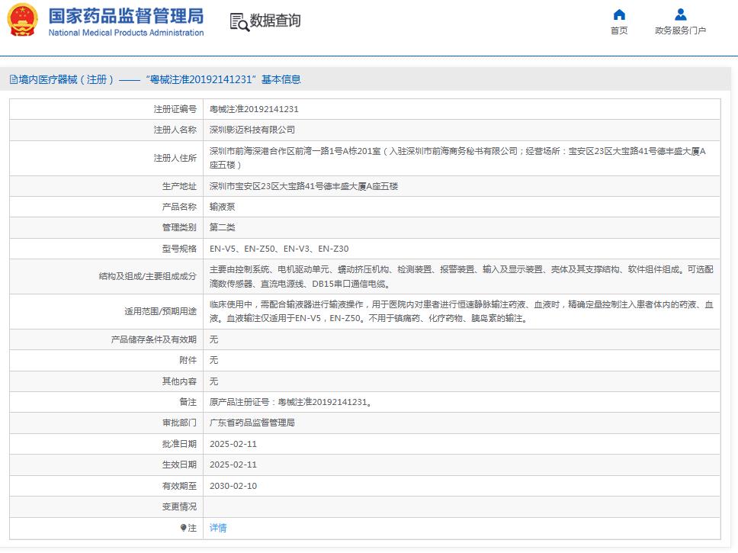Viewport: 738px width, 553px height.
Task: Click the document icon before 境内医疗器械
Action: [13, 79]
